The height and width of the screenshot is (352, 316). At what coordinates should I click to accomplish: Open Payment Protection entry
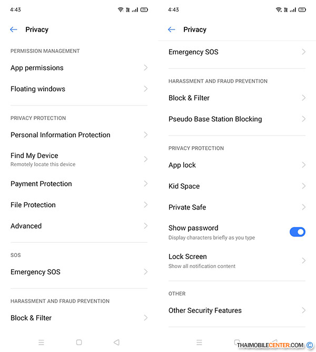click(41, 184)
